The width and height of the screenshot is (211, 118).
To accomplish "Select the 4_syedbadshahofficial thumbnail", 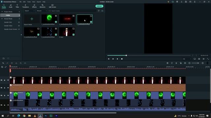I will click(32, 31).
